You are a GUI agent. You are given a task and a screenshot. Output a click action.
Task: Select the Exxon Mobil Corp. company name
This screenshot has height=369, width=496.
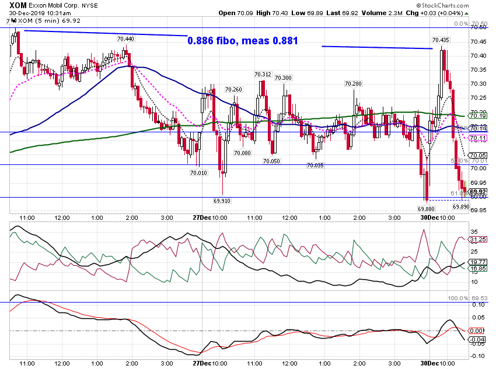(x=54, y=6)
